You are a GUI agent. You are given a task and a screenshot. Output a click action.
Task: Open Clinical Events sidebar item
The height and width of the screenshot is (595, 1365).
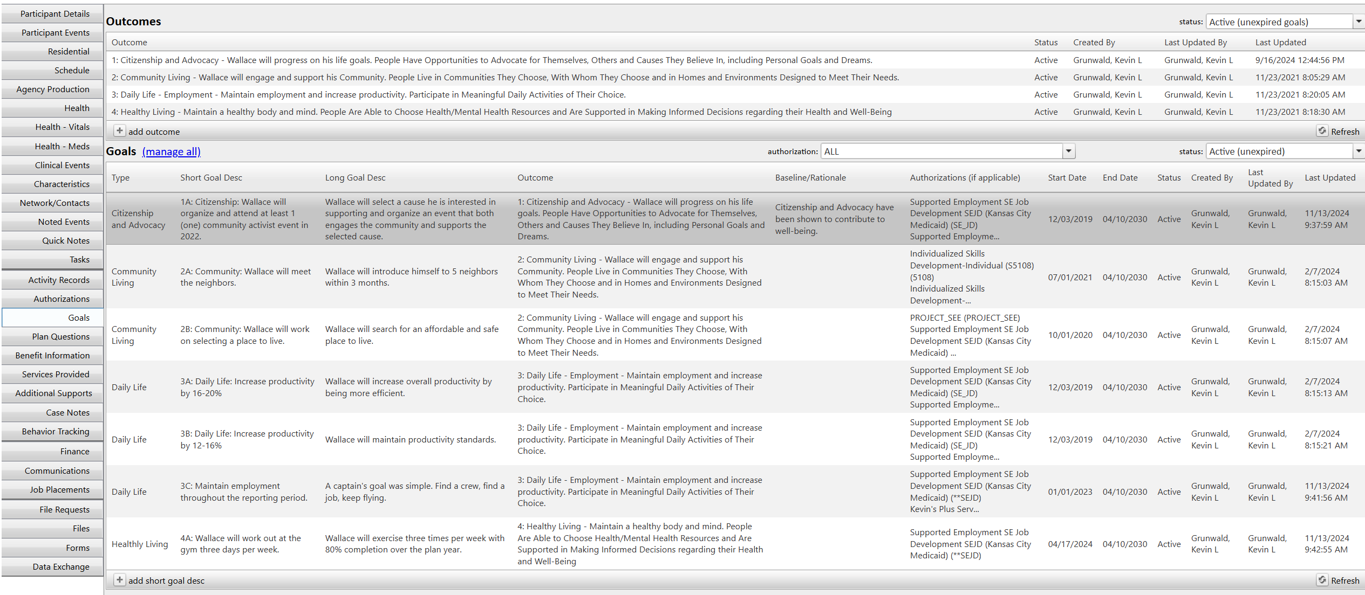tap(52, 165)
